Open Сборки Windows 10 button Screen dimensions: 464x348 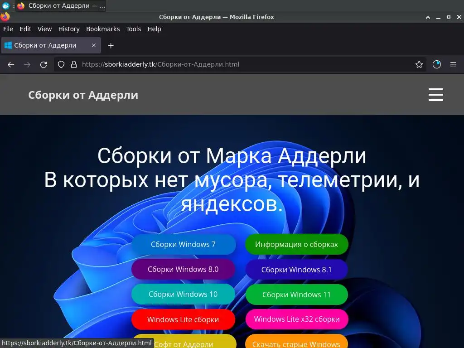click(183, 294)
